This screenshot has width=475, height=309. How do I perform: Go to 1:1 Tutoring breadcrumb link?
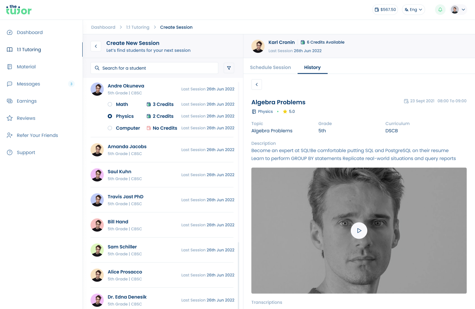coord(137,27)
